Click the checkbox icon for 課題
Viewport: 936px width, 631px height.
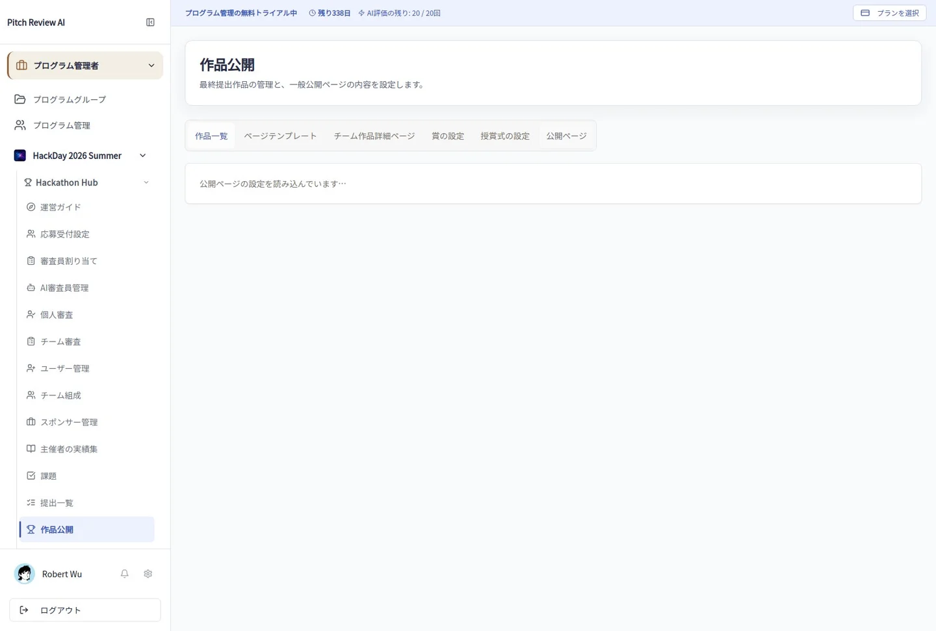pyautogui.click(x=31, y=476)
